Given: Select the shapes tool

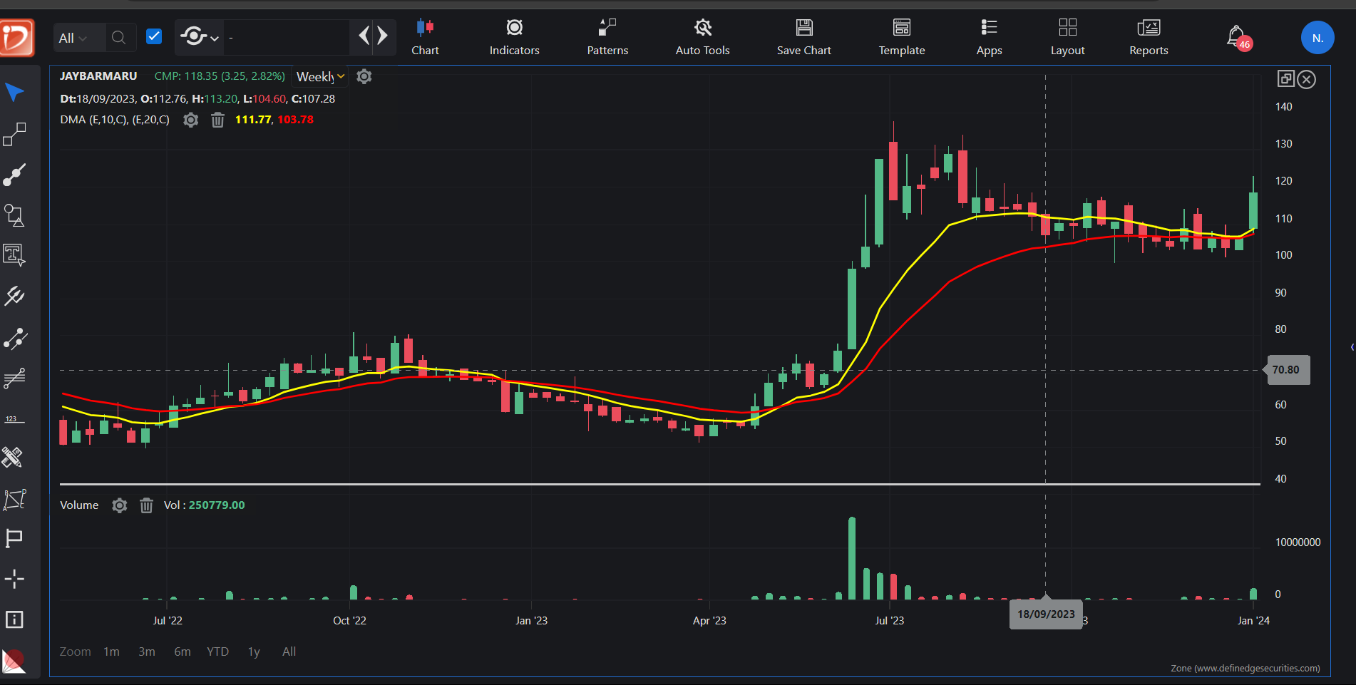Looking at the screenshot, I should (x=14, y=215).
